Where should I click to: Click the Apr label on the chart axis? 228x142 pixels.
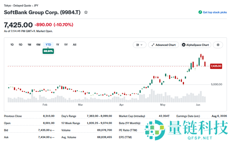pyautogui.click(x=122, y=105)
